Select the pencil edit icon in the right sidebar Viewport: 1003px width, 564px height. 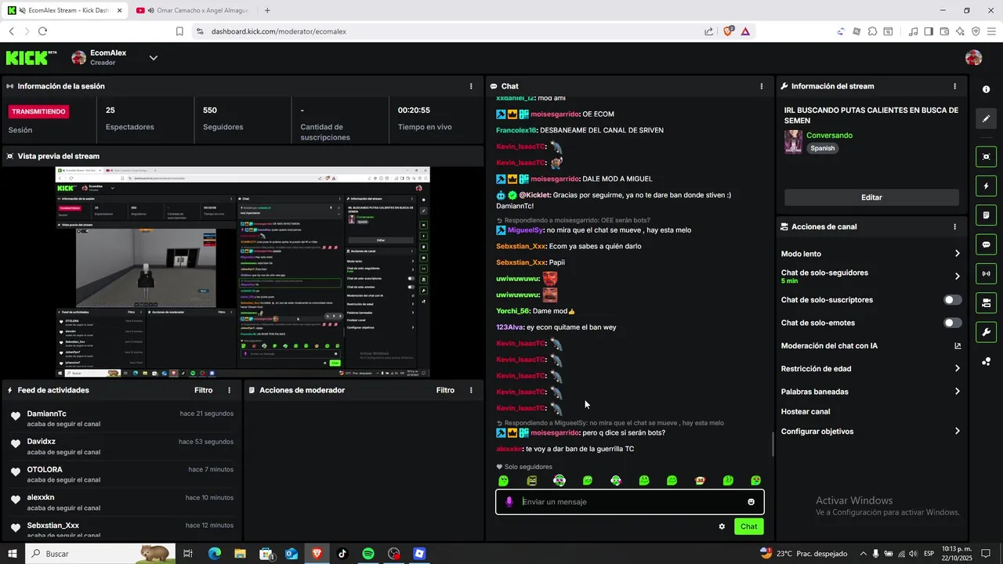986,119
